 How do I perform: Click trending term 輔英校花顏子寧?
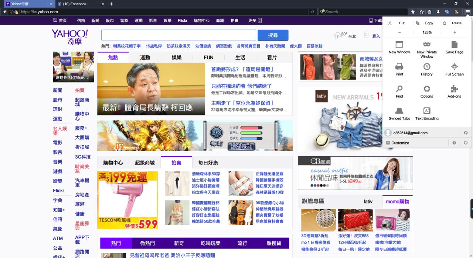(127, 46)
